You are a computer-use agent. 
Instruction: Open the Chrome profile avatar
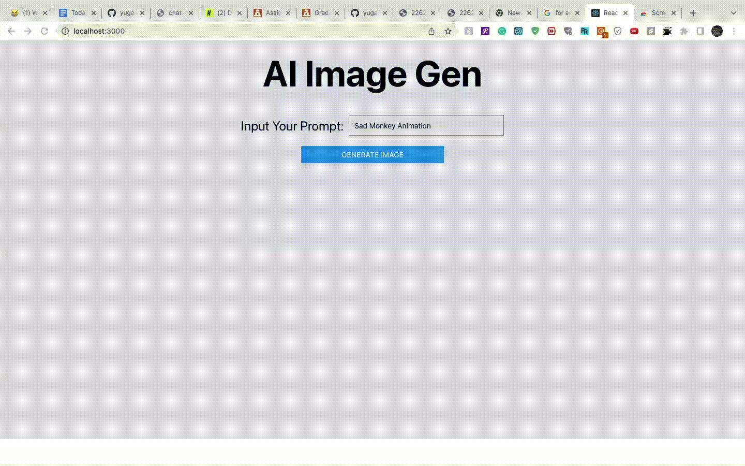pyautogui.click(x=717, y=31)
